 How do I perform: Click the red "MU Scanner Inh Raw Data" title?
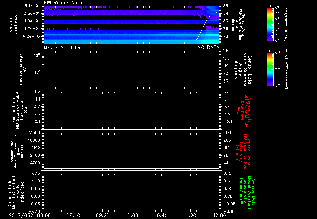click(244, 110)
